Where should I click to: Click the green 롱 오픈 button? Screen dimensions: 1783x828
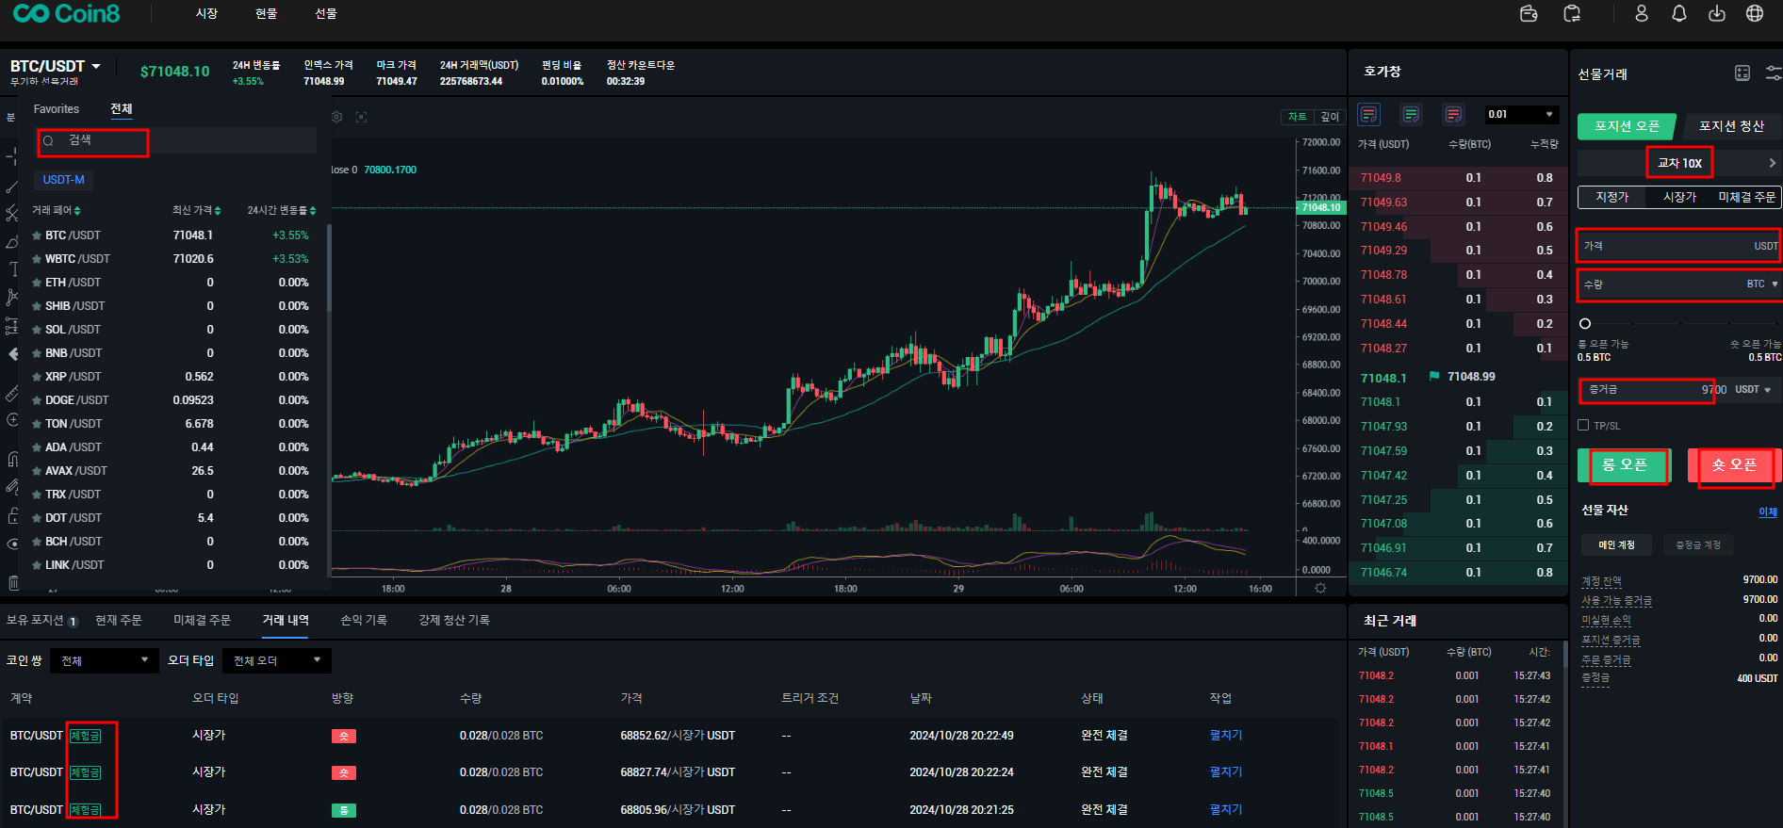(1624, 465)
